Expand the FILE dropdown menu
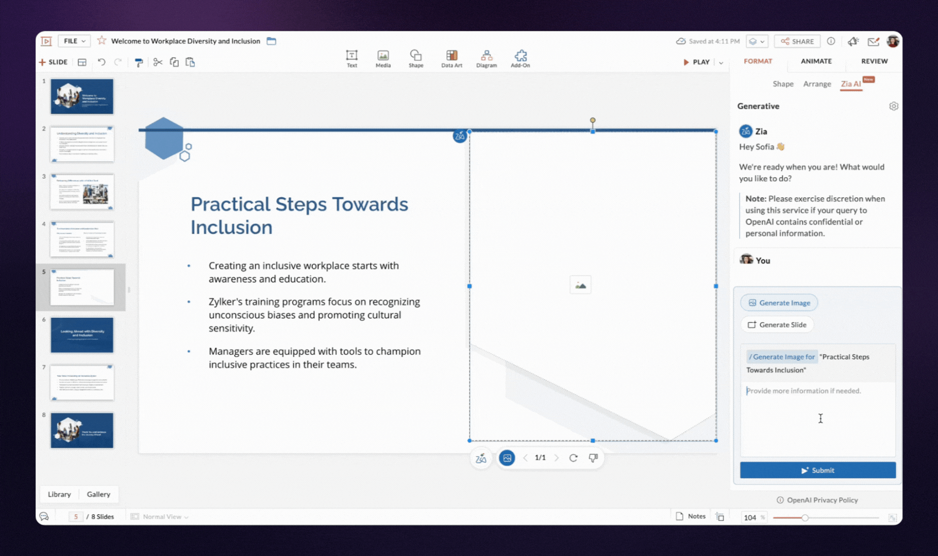The image size is (938, 556). [x=75, y=41]
